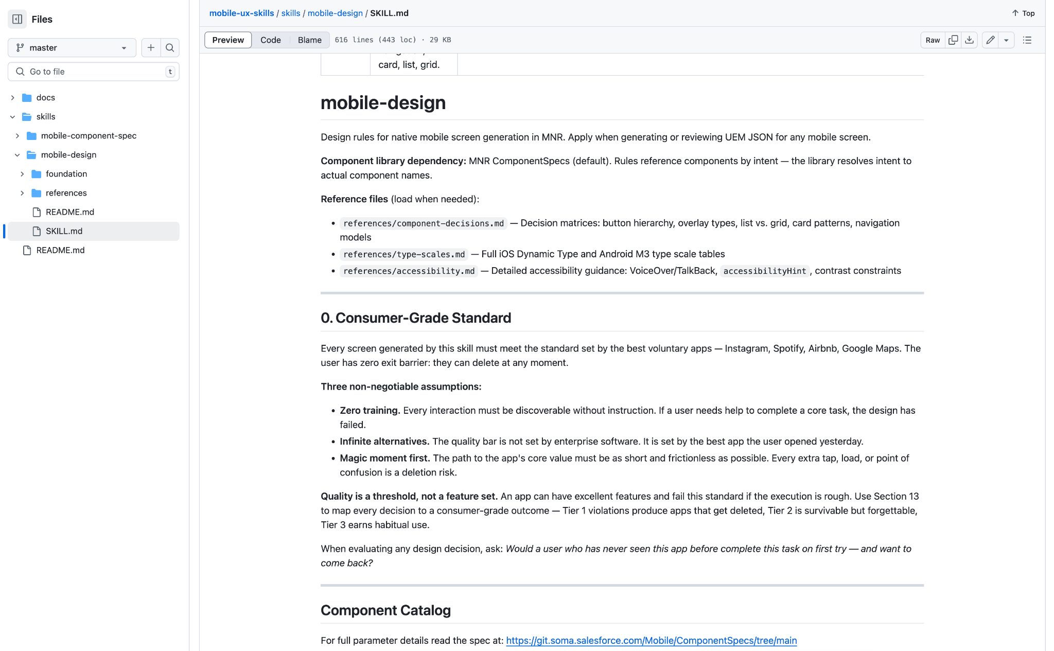
Task: Select the Preview tab
Action: [228, 40]
